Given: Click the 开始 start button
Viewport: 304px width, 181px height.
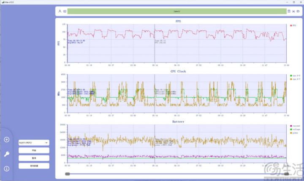Looking at the screenshot, I should coord(34,150).
